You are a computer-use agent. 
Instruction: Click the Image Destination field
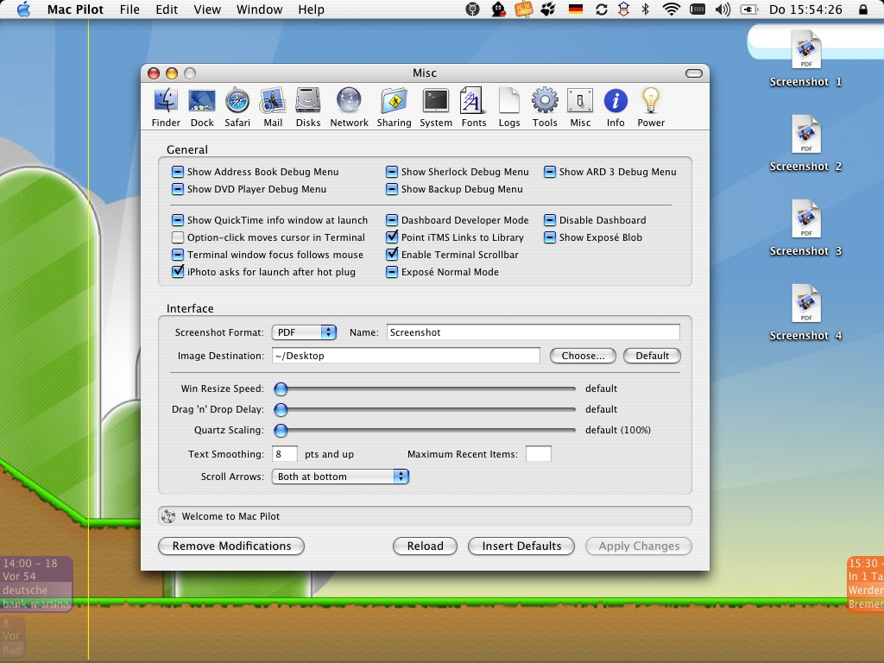pyautogui.click(x=406, y=356)
